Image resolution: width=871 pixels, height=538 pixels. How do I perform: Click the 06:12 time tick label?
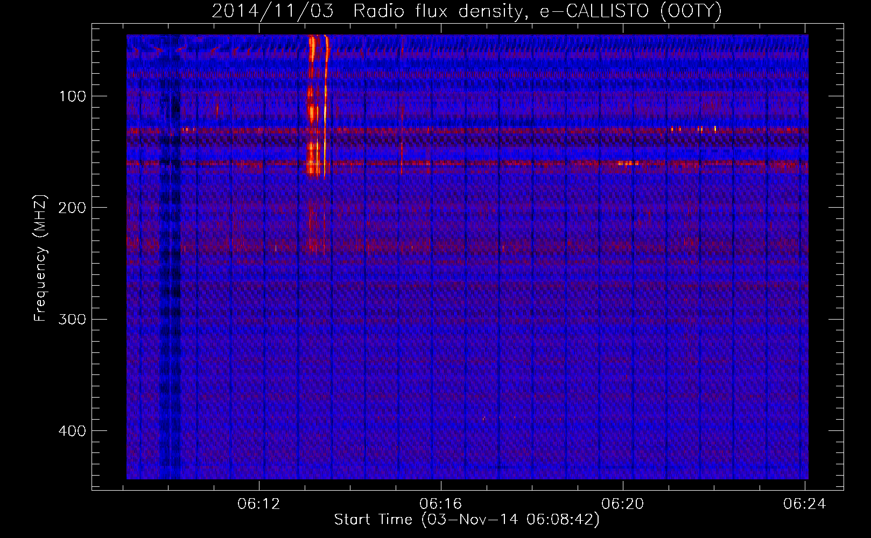pos(259,504)
